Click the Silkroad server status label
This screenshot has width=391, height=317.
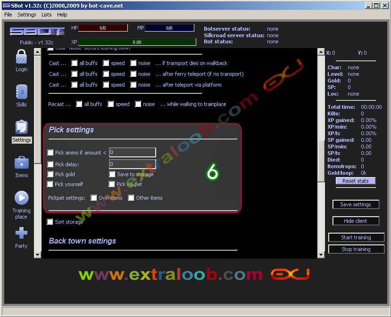point(234,35)
